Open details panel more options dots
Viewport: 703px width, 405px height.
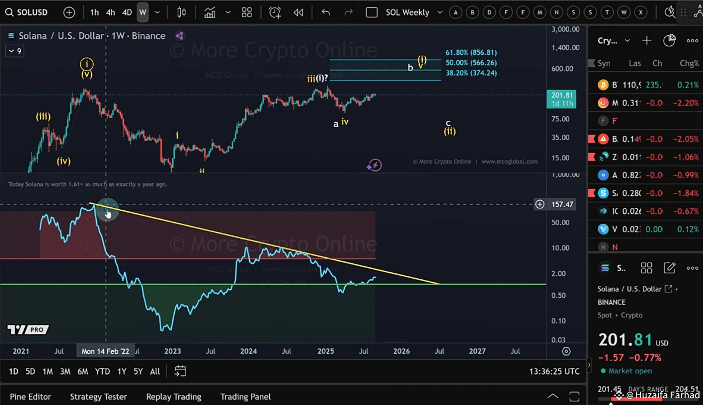(x=692, y=268)
